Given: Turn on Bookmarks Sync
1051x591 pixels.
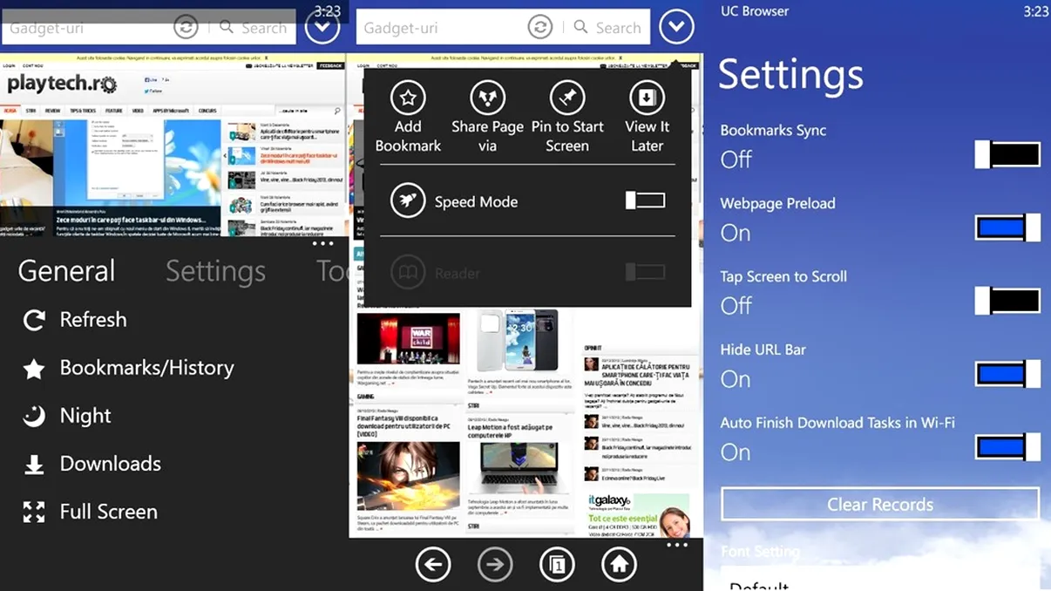Looking at the screenshot, I should point(1007,154).
